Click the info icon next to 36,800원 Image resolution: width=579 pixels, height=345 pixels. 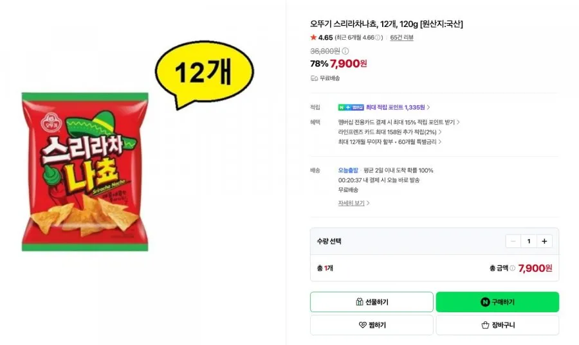point(345,51)
